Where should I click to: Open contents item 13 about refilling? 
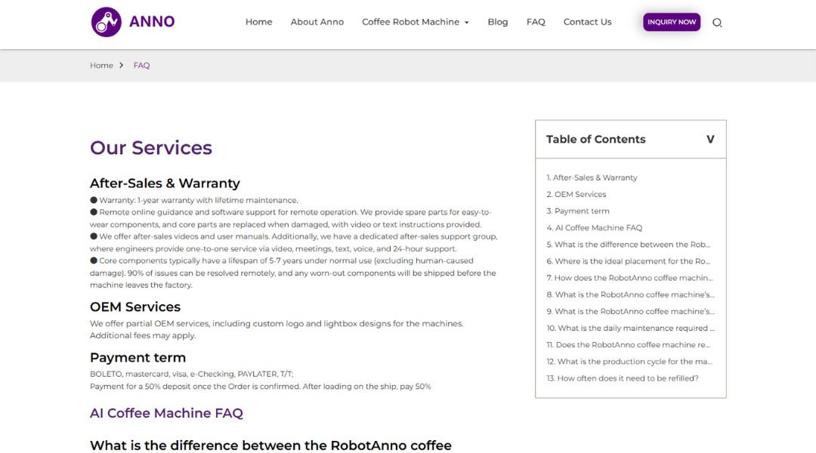623,378
